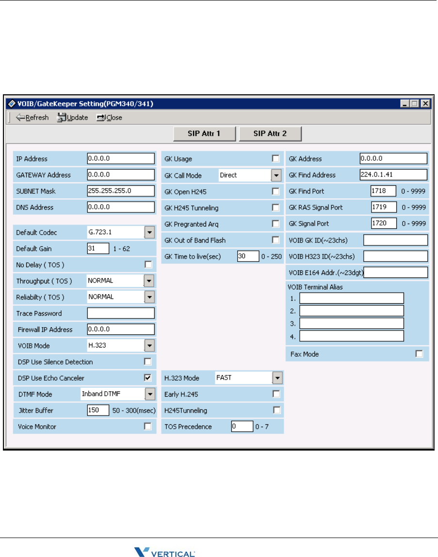Click the GATEWAY Address field
This screenshot has height=557, width=438.
coord(121,174)
